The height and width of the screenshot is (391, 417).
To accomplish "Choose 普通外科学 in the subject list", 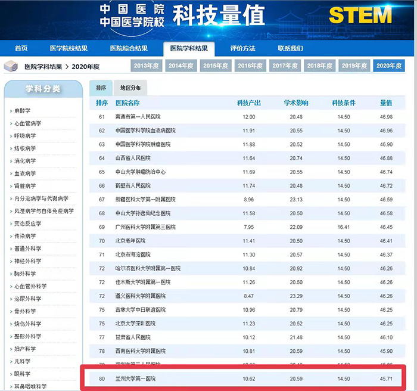I will pyautogui.click(x=27, y=249).
